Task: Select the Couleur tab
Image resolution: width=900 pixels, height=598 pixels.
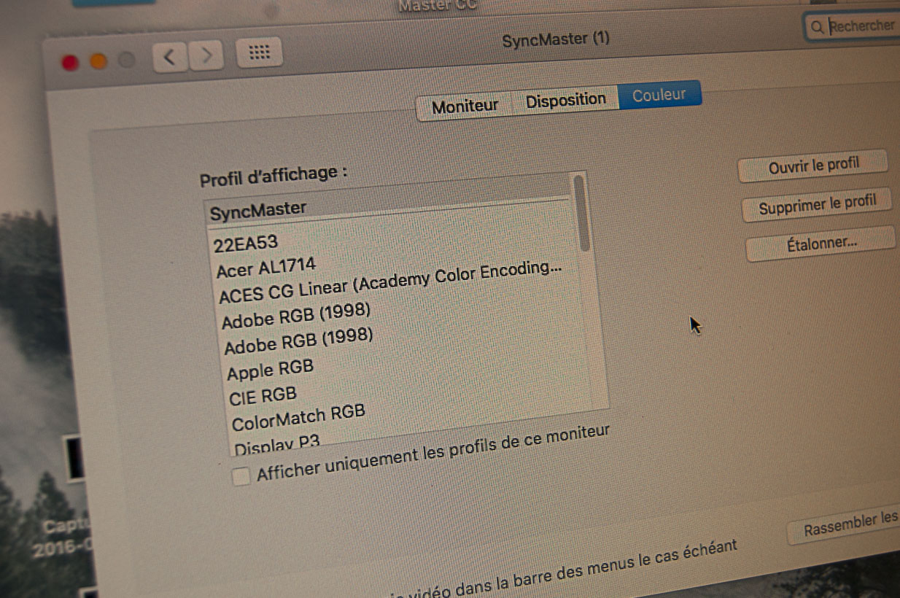Action: click(659, 96)
